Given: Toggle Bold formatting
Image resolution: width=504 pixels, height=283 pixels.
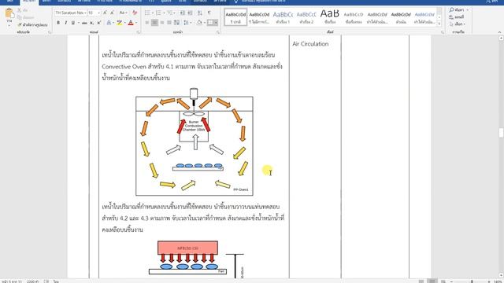Looking at the screenshot, I should (58, 23).
